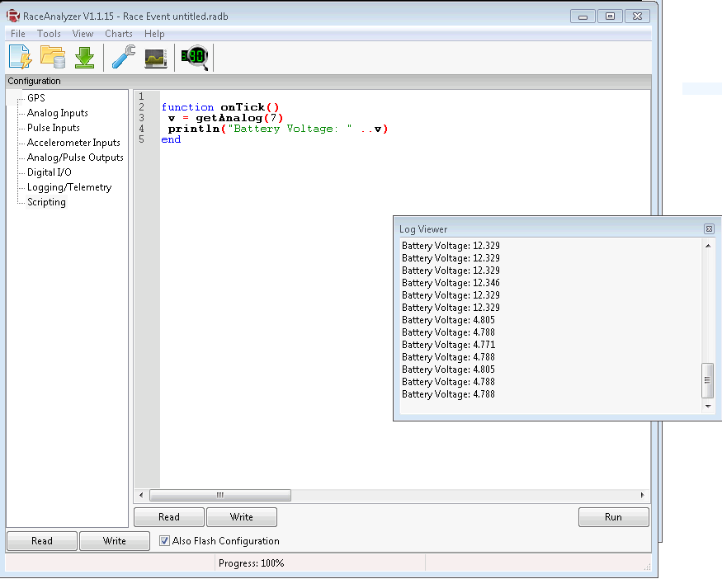The width and height of the screenshot is (722, 579).
Task: Open the Help menu
Action: point(154,34)
